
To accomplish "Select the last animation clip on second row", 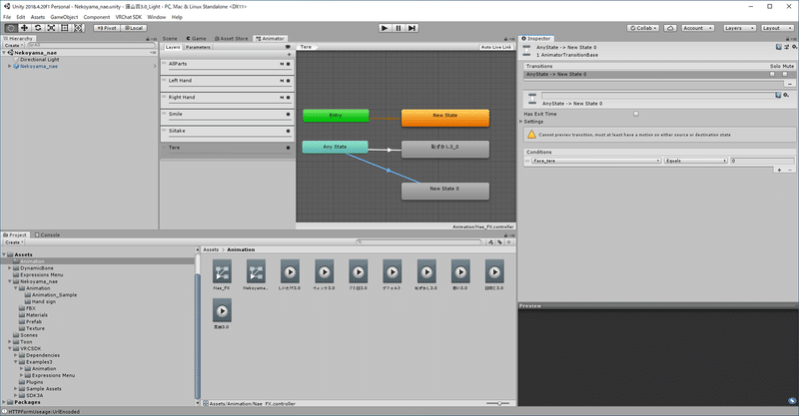I will 222,313.
